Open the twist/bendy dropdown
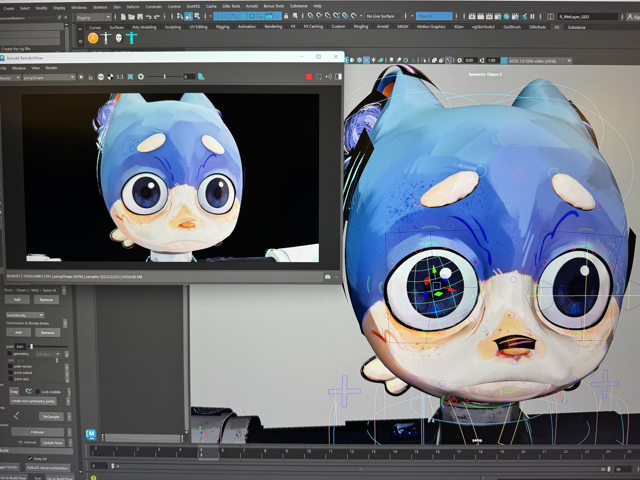Screen dimensions: 640x480 tap(25, 315)
